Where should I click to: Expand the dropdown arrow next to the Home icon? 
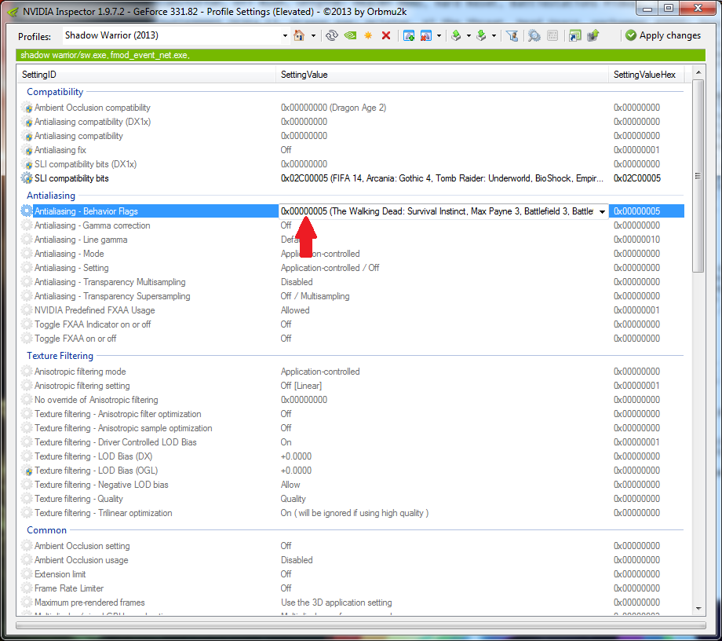pyautogui.click(x=313, y=35)
